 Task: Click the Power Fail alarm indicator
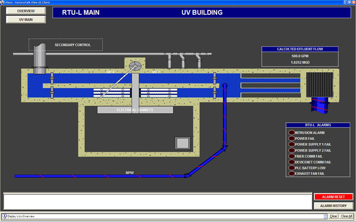(291, 139)
